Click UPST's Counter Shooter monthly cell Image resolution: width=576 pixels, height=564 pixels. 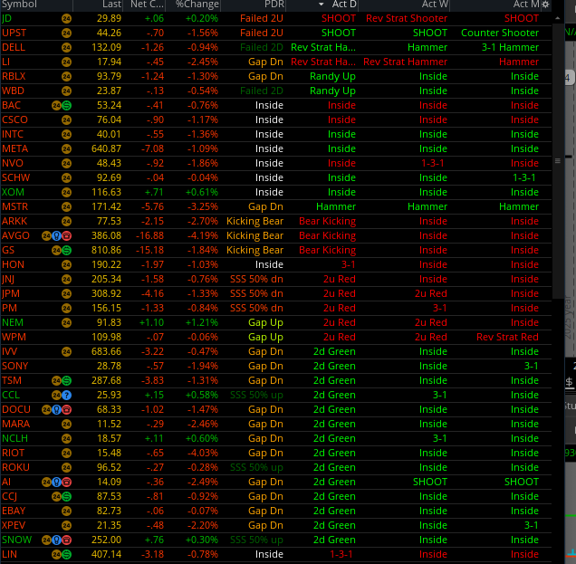tap(500, 33)
